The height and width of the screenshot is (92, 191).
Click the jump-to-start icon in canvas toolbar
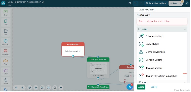(x=61, y=88)
